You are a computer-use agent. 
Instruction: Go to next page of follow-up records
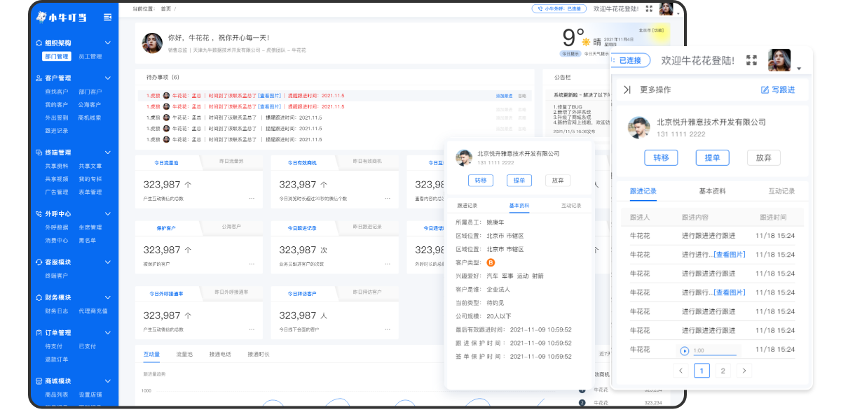(745, 371)
